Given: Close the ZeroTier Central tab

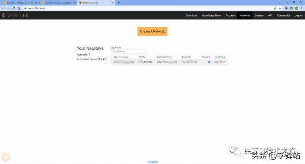Looking at the screenshot, I should [x=112, y=3].
